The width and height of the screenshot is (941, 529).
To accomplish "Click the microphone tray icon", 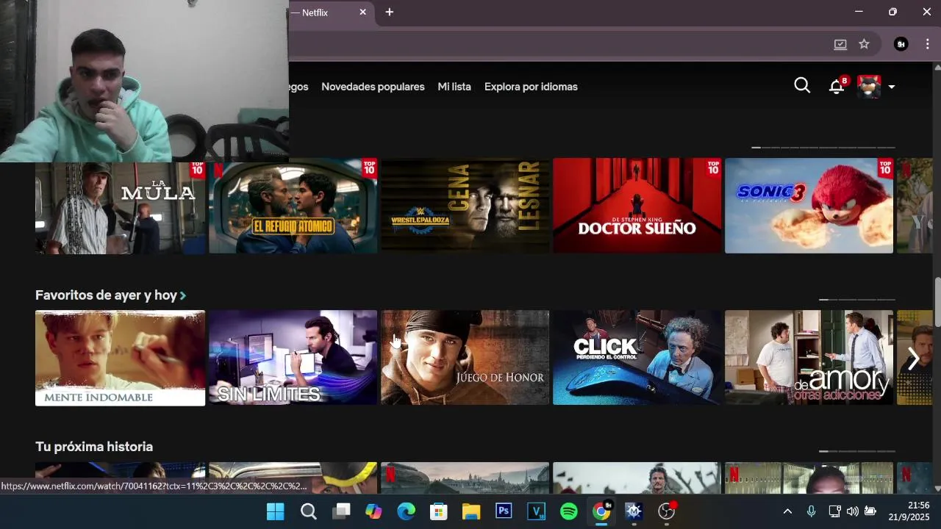I will [x=811, y=511].
